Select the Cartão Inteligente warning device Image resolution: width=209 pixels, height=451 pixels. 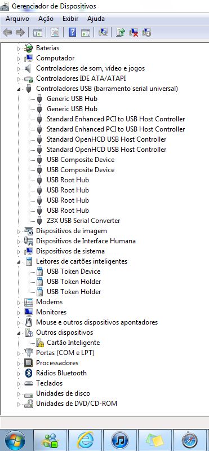pyautogui.click(x=73, y=343)
